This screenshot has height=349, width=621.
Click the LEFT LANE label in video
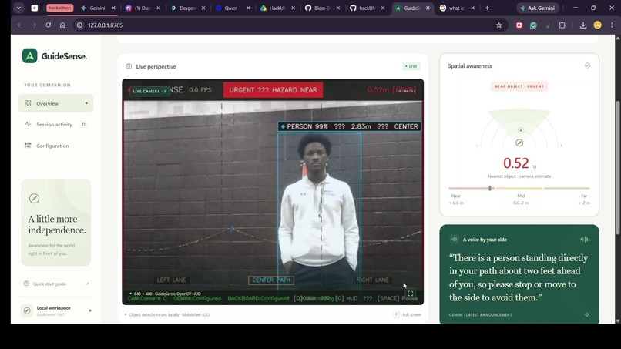171,280
